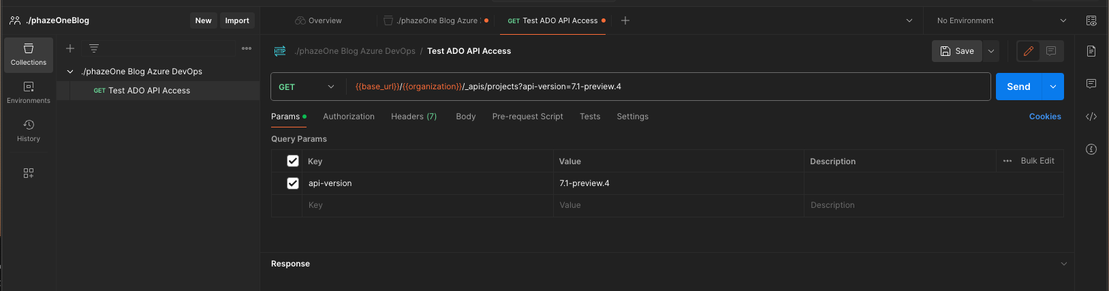Click the Response section label
Screen dimensions: 1109x291
(x=290, y=264)
